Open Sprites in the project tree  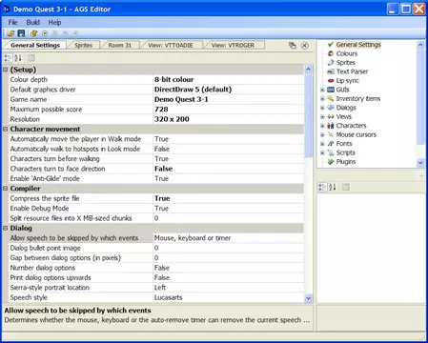point(345,63)
